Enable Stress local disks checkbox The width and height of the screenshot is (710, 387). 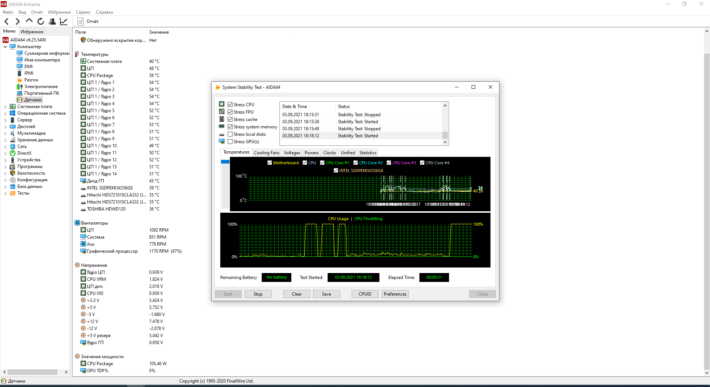click(230, 134)
